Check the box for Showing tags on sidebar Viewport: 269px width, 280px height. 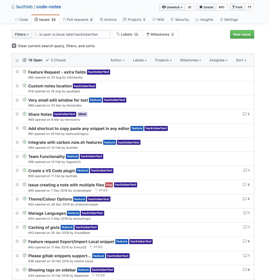pos(17,270)
